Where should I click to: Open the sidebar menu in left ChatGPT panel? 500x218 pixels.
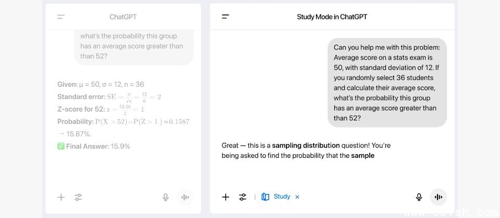coord(61,17)
